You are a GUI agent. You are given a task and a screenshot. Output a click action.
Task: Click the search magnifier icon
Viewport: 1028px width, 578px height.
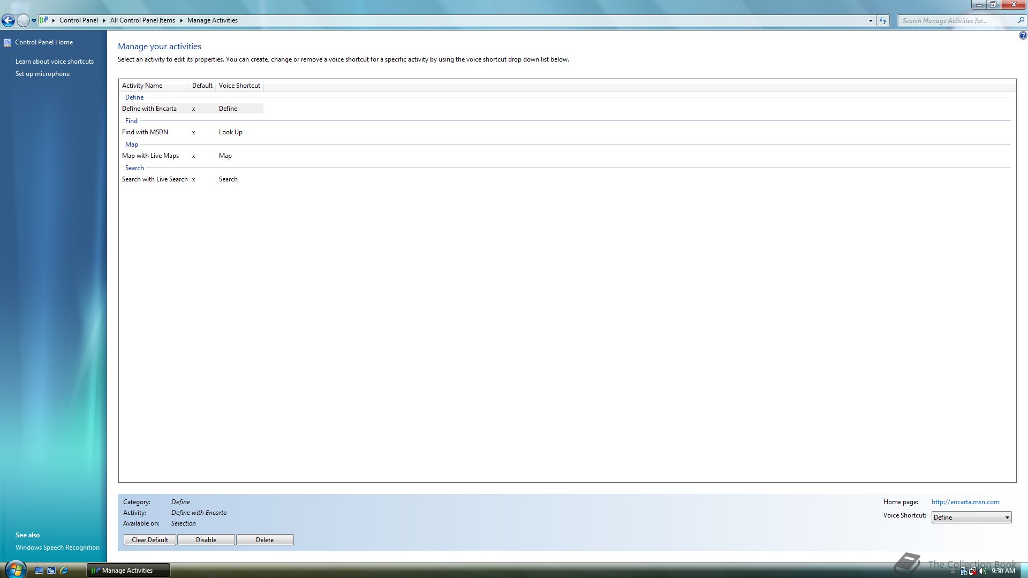1021,20
